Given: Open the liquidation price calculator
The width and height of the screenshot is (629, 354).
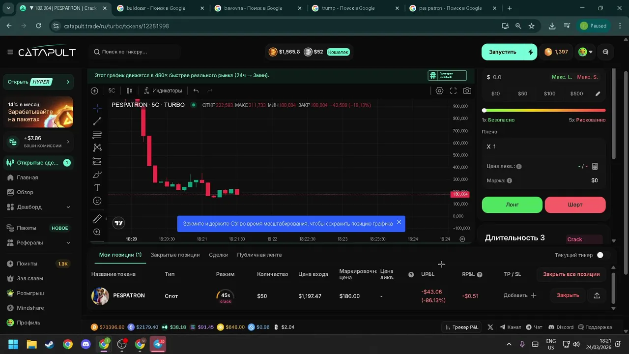Looking at the screenshot, I should (x=595, y=166).
